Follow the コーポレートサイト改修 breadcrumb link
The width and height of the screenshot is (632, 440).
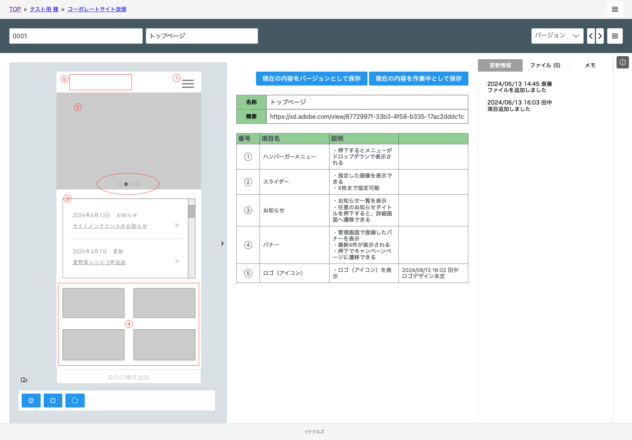tap(97, 9)
